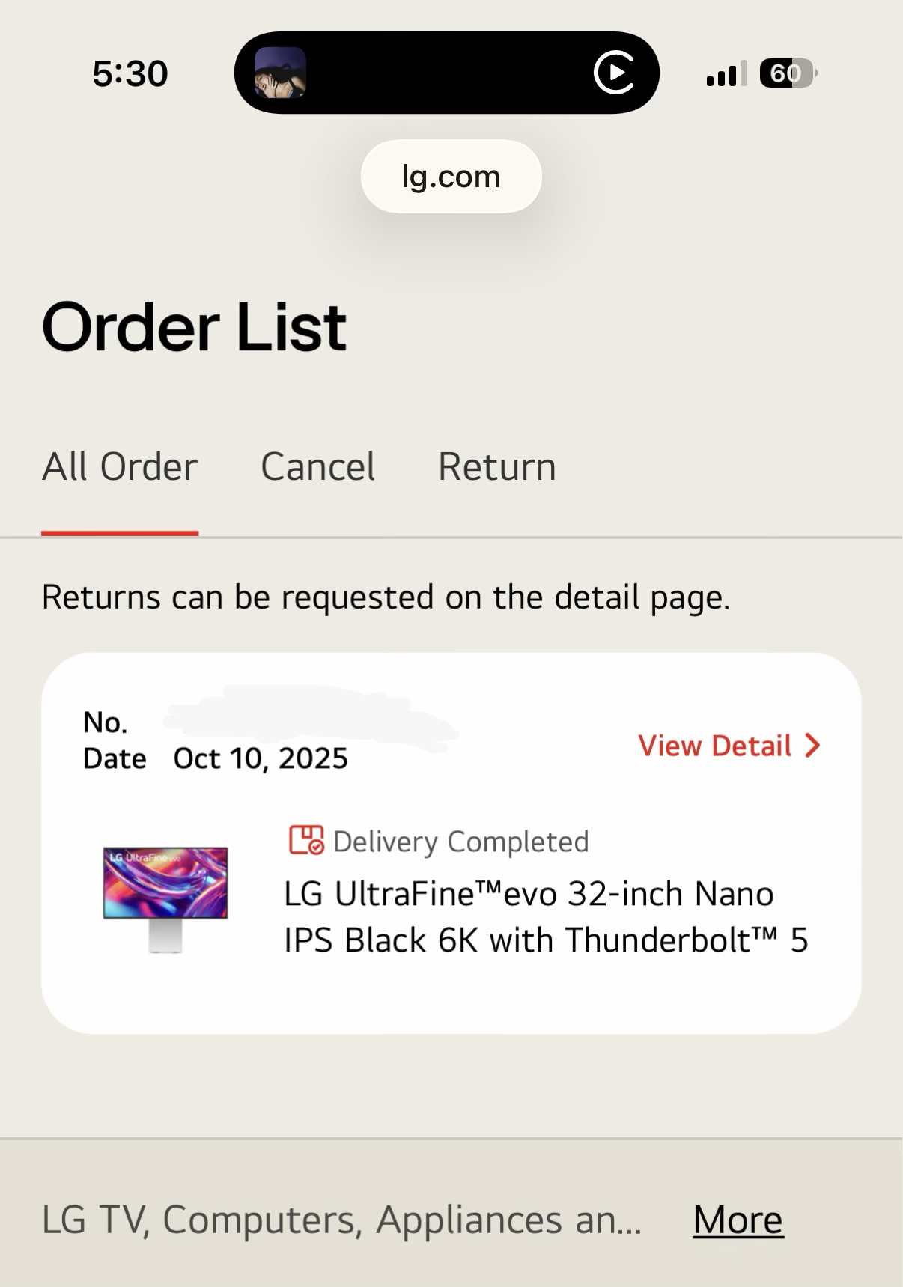Open the Cancel tab

tap(317, 467)
